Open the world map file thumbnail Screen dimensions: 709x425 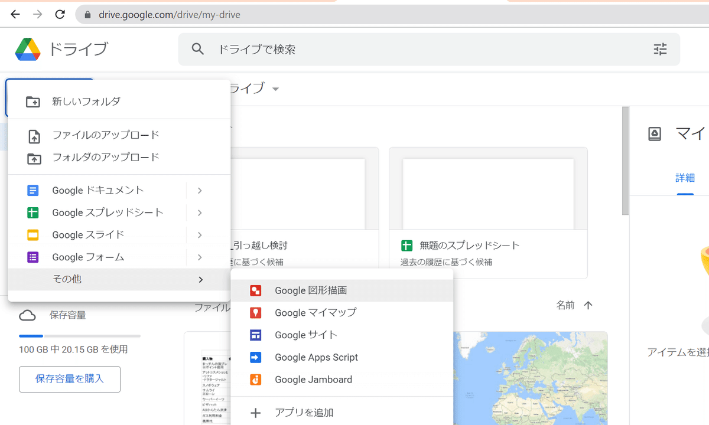click(531, 378)
